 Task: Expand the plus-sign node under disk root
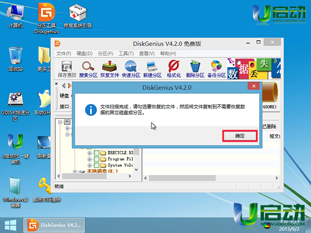tap(67, 128)
